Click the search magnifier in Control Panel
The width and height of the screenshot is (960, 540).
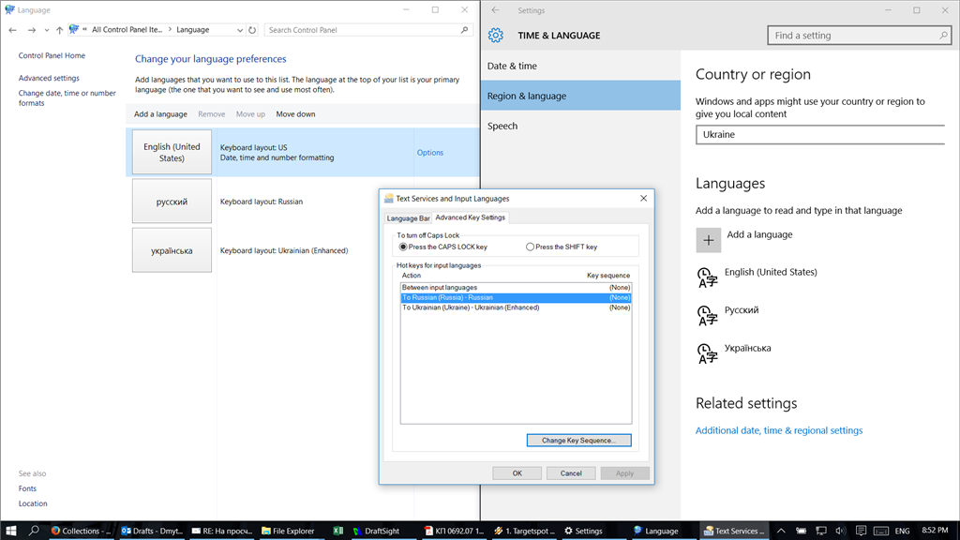465,30
